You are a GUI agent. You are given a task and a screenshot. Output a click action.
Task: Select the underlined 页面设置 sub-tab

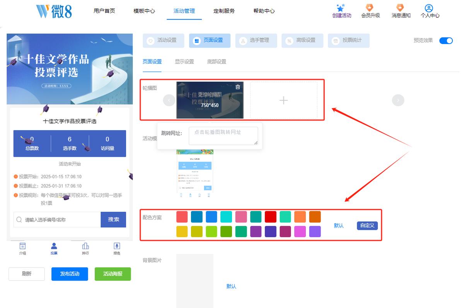tap(152, 61)
